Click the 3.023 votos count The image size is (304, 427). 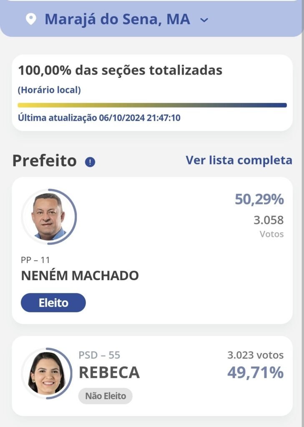[255, 355]
